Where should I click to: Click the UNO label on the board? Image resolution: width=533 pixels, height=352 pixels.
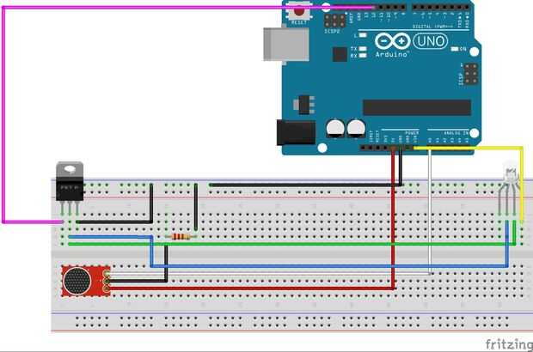(x=431, y=41)
